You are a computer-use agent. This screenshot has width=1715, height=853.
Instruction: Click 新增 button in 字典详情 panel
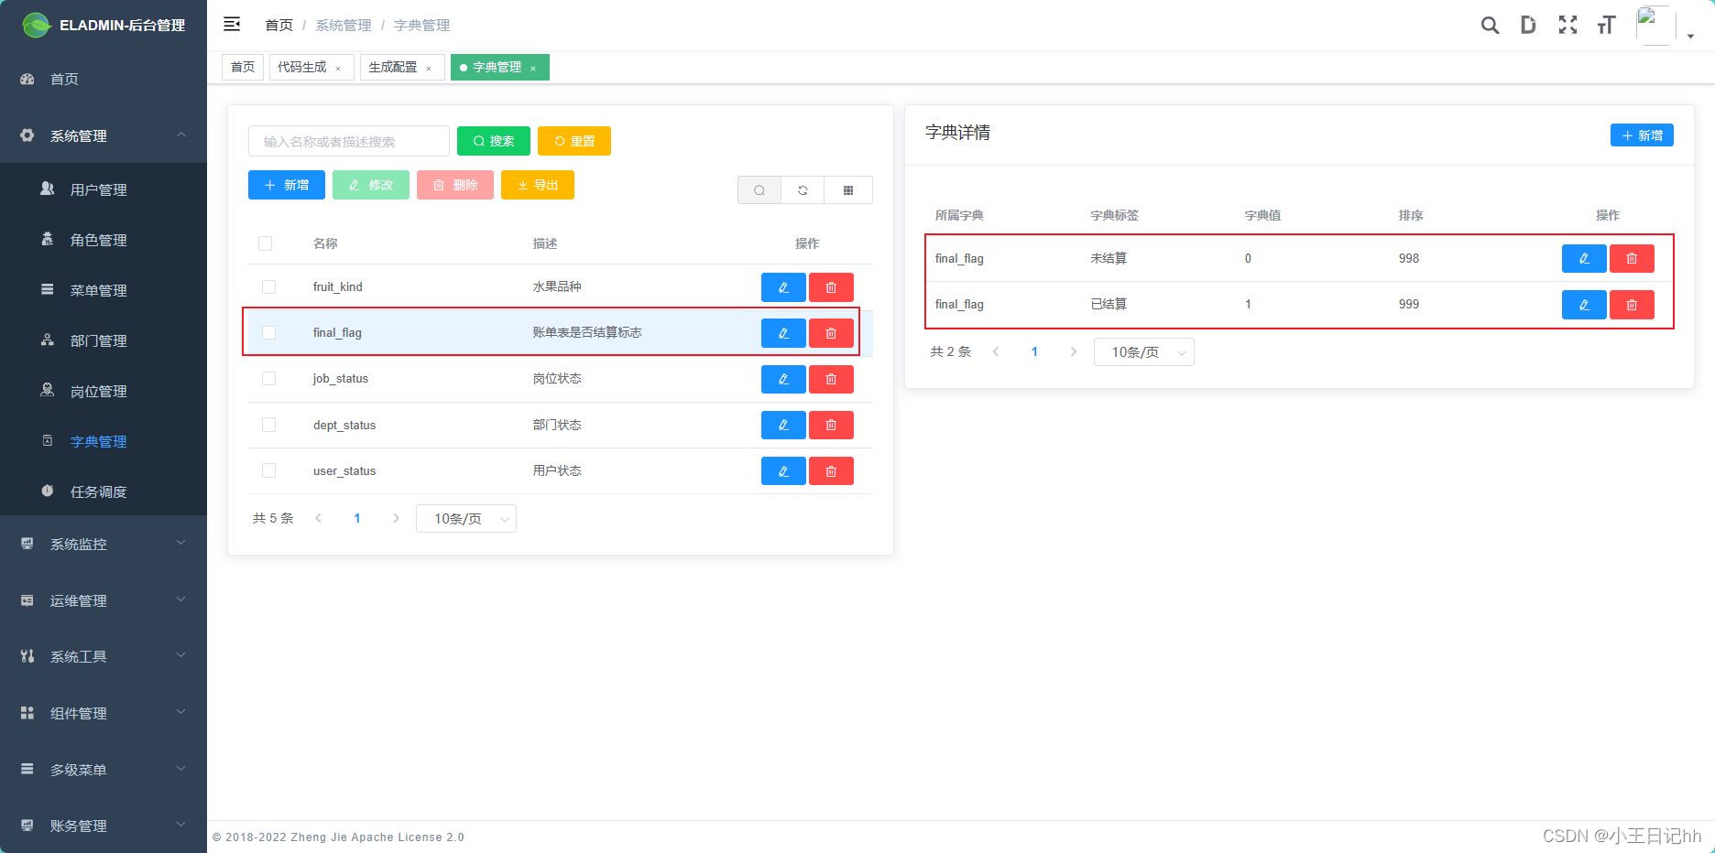click(x=1642, y=135)
